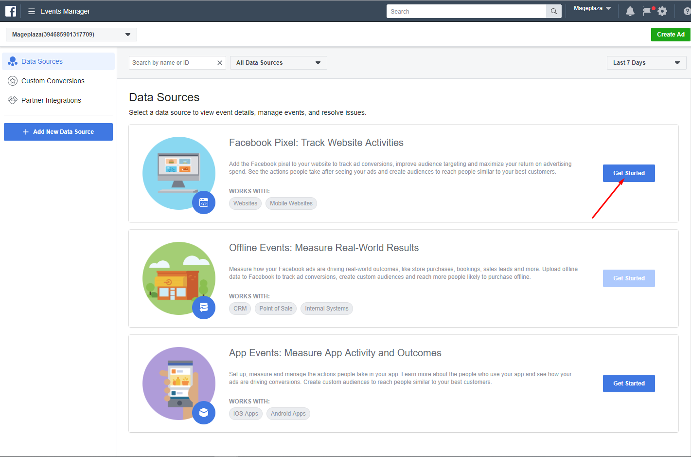
Task: Click the green Create Ad button
Action: (x=670, y=35)
